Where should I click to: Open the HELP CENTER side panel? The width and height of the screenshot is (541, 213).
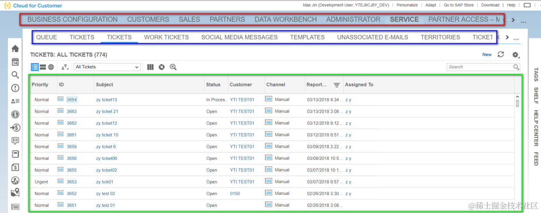click(536, 128)
